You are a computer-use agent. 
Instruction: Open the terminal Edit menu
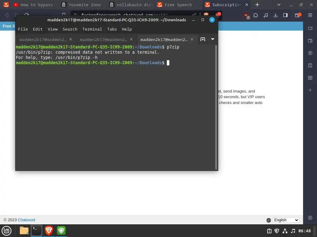click(37, 29)
